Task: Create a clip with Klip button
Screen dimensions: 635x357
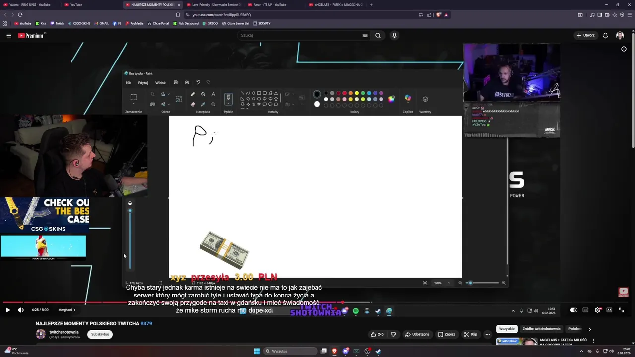Action: [470, 334]
